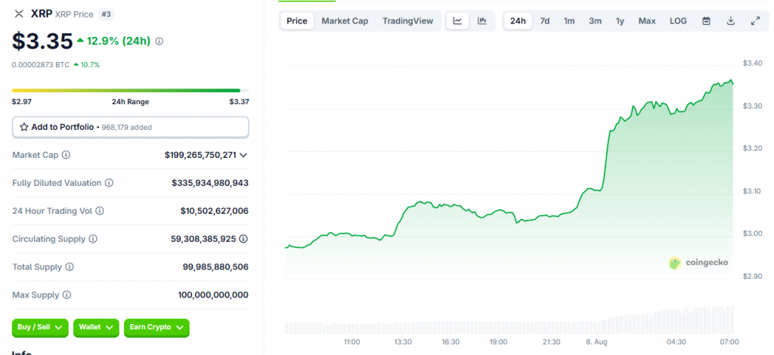This screenshot has width=774, height=355.
Task: Download chart data
Action: [730, 21]
